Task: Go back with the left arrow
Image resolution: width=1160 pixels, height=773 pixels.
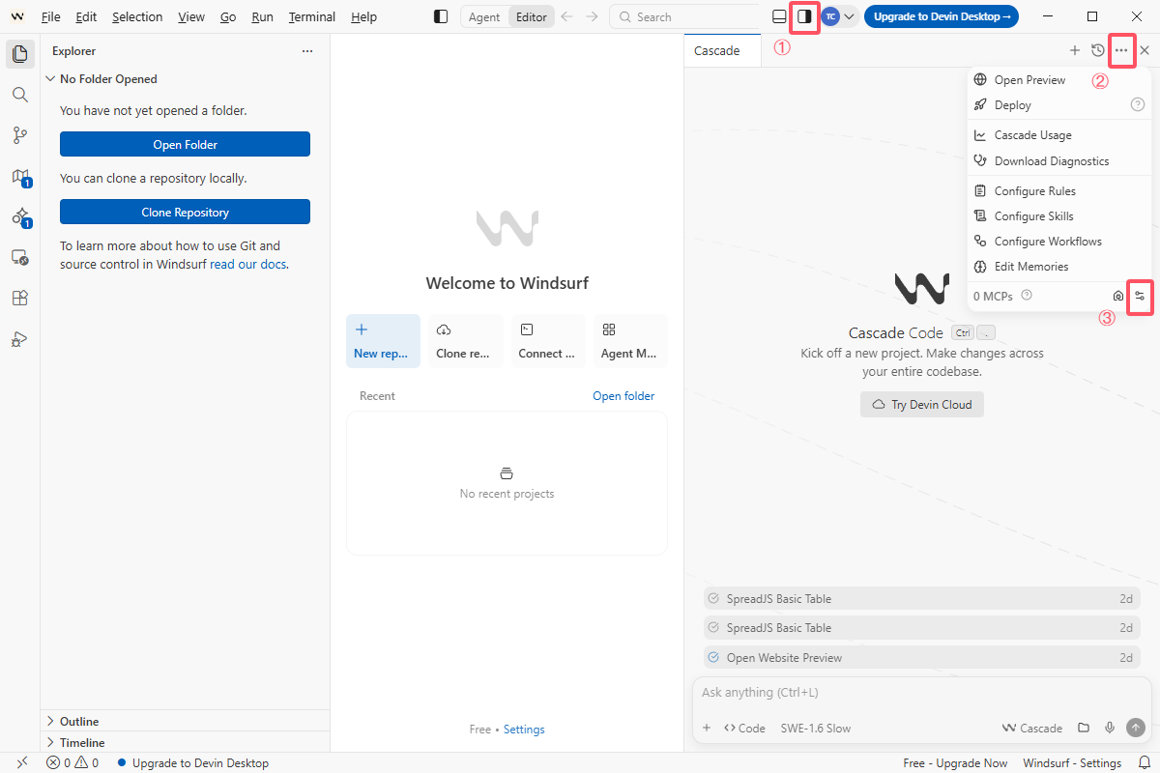Action: 567,16
